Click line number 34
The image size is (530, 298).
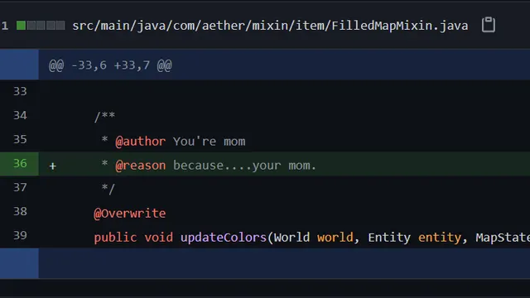click(x=20, y=115)
